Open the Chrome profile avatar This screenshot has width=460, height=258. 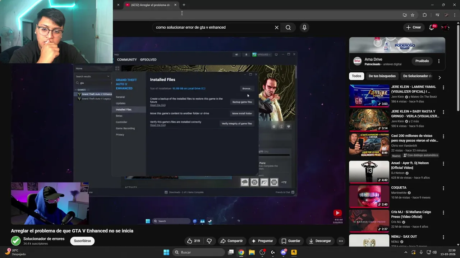446,15
